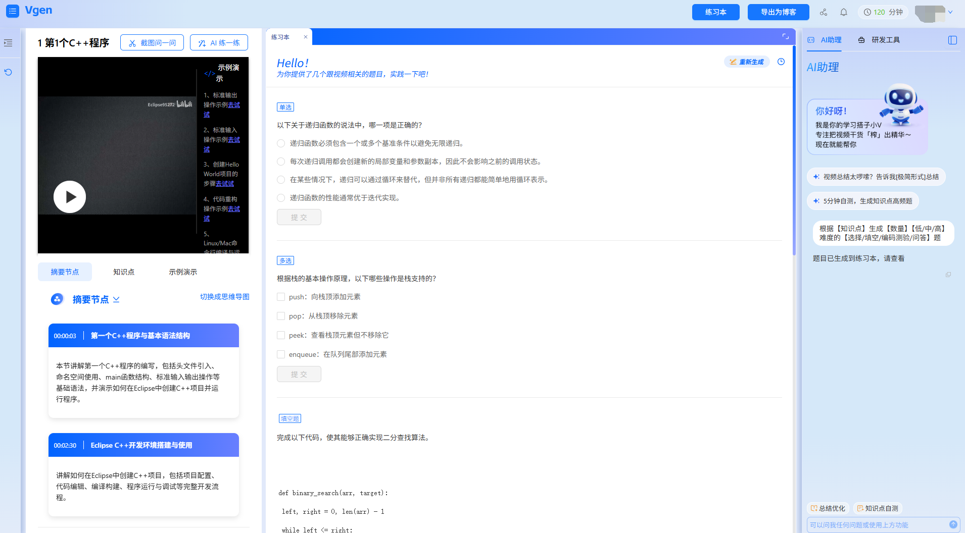Select option 在某些情况下，递归可以通过循环来替代
The image size is (965, 533).
[x=281, y=180]
